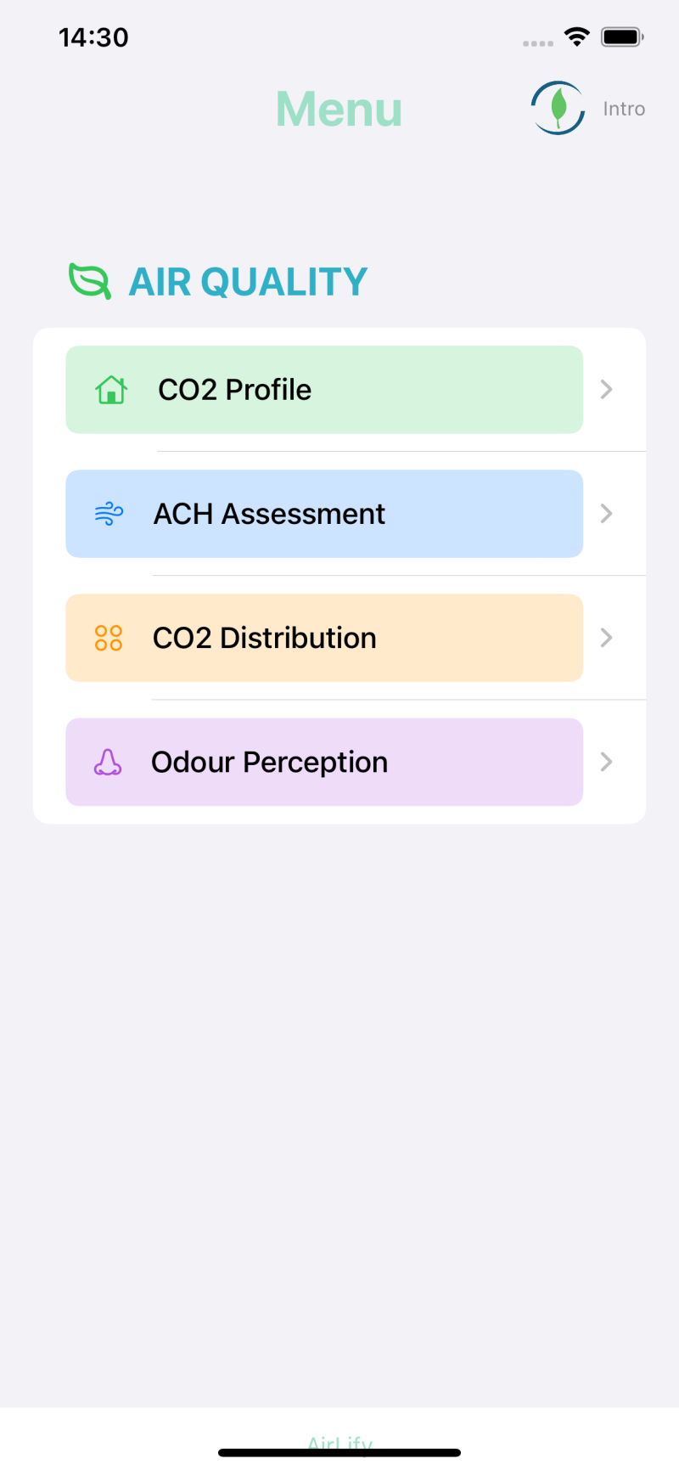Tap the leaf logo beside Intro
Viewport: 679px width, 1470px height.
pos(558,108)
